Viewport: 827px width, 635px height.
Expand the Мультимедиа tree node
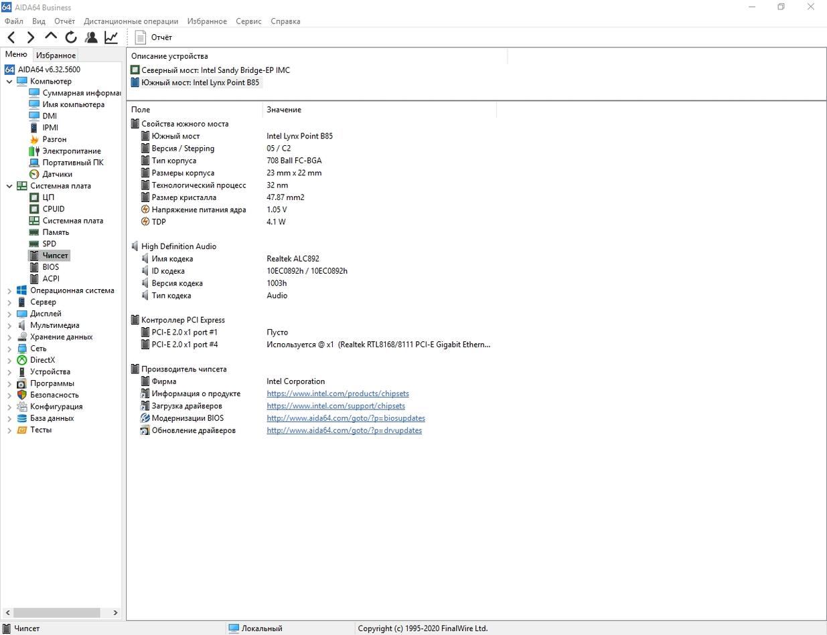tap(9, 325)
